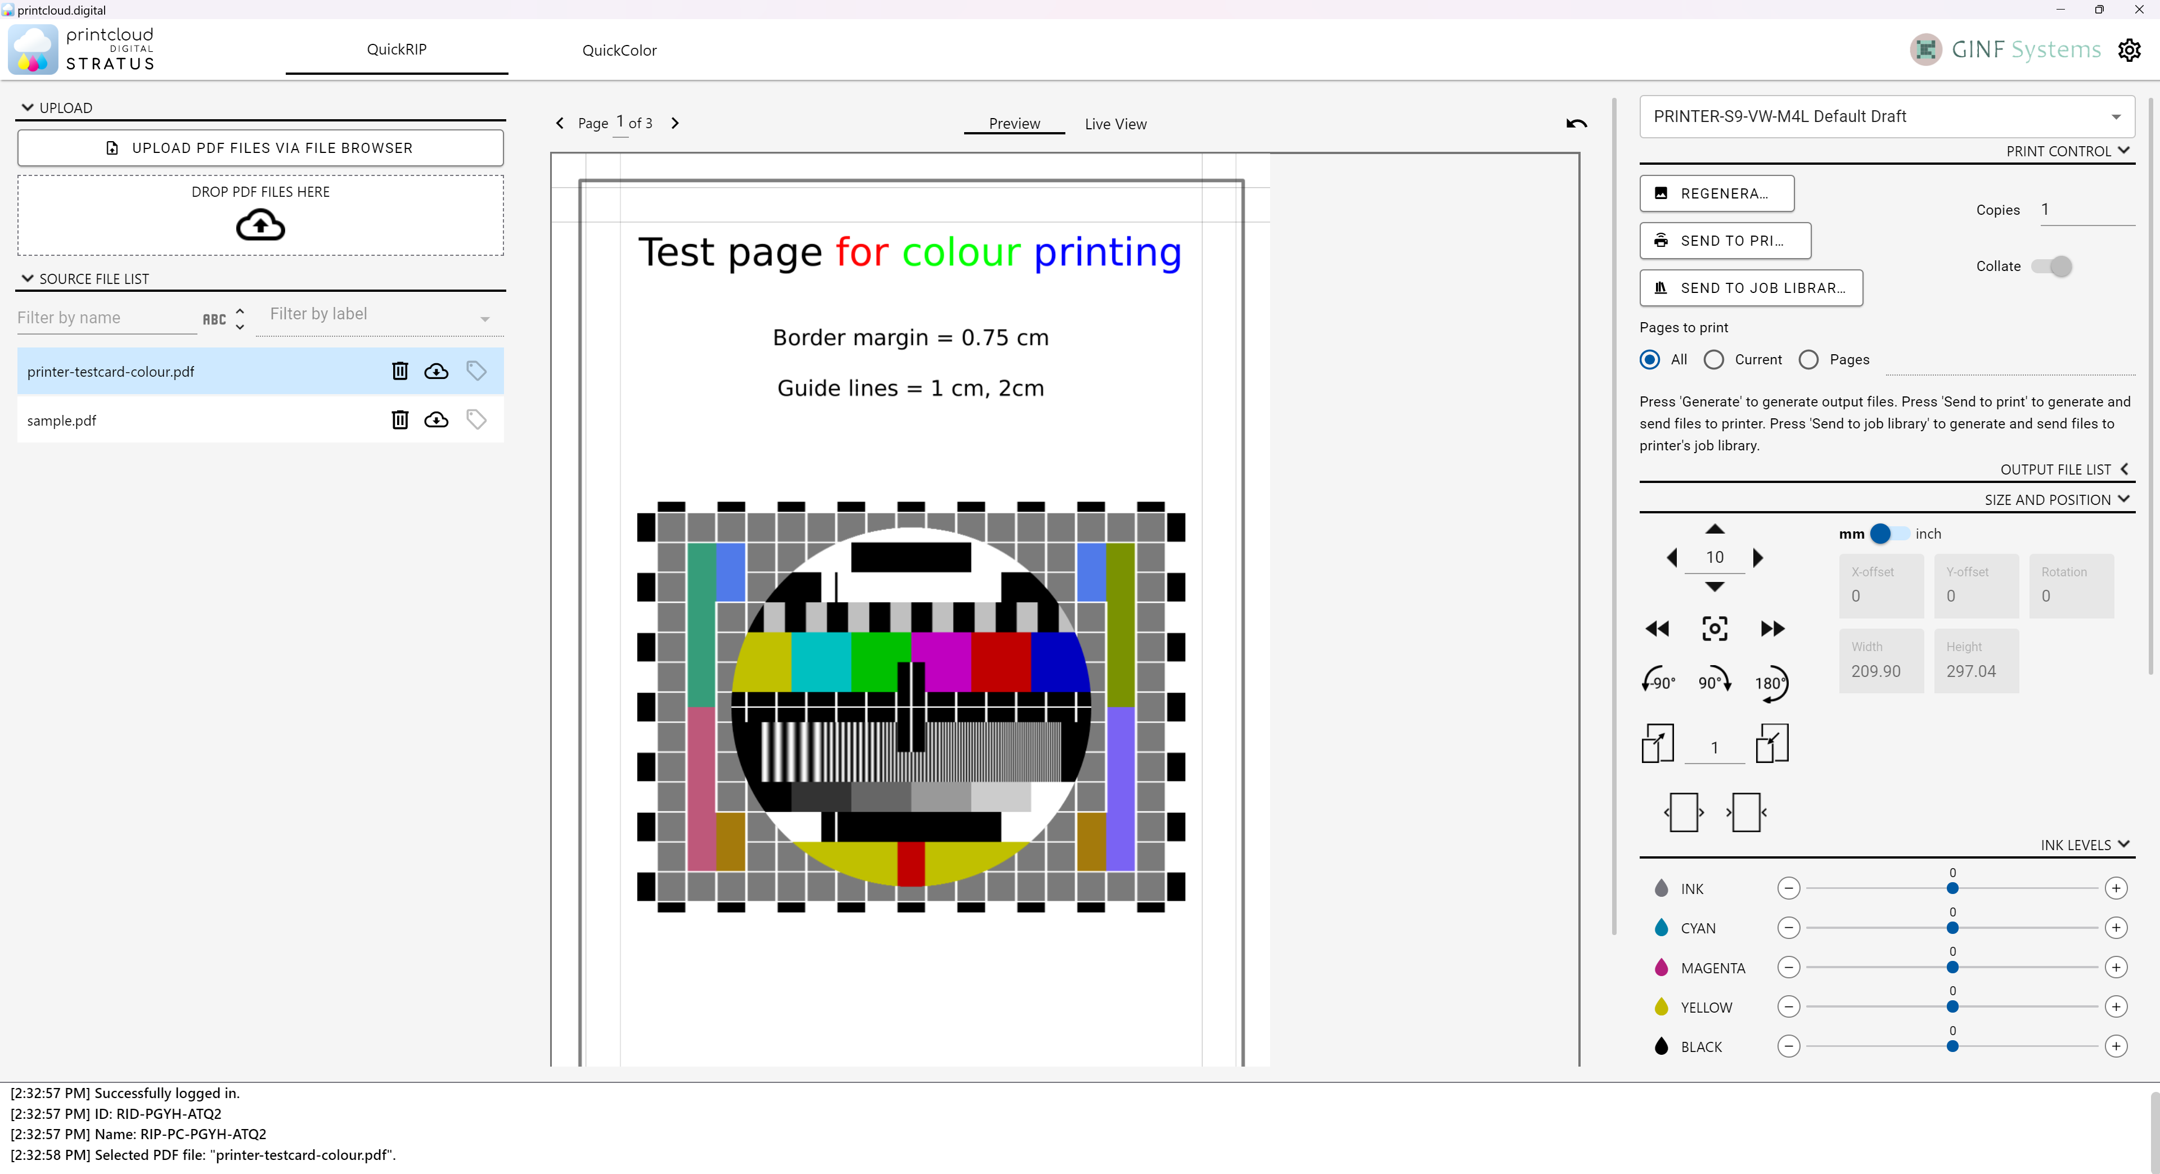2160x1174 pixels.
Task: Adjust the INK level slider
Action: [1952, 888]
